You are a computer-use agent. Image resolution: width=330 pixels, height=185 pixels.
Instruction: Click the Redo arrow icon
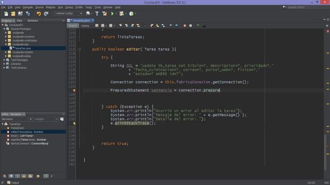click(x=46, y=14)
